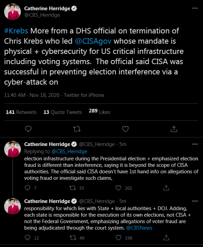
Task: Reply to the tweet with 12 replies
Action: click(27, 237)
